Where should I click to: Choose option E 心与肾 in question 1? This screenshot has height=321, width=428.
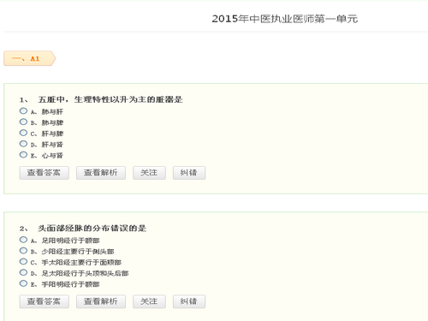pyautogui.click(x=23, y=155)
